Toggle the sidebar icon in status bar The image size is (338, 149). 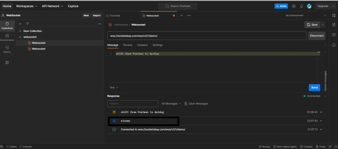[x=2, y=147]
